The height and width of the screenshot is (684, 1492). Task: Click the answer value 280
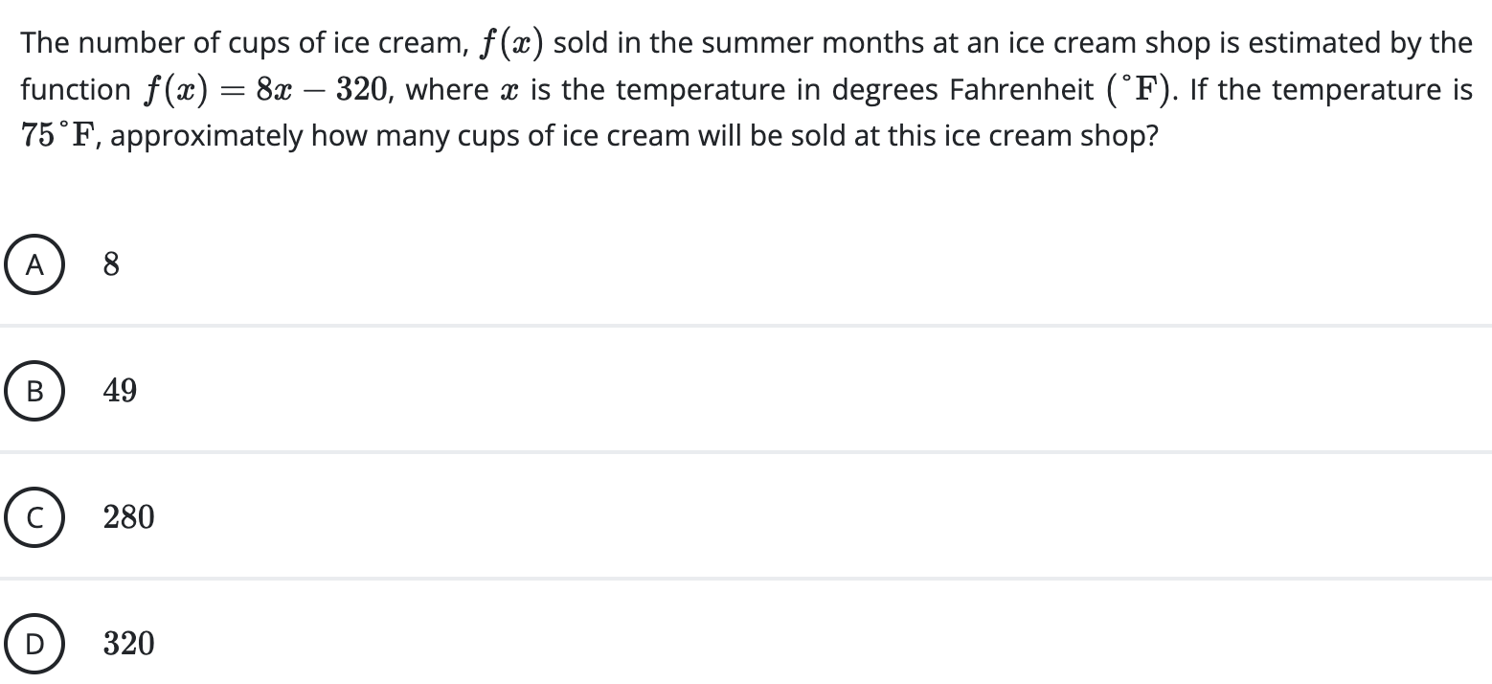click(x=128, y=517)
